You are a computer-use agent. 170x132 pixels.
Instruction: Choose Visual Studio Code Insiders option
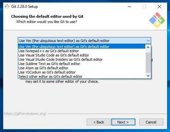pos(82,59)
